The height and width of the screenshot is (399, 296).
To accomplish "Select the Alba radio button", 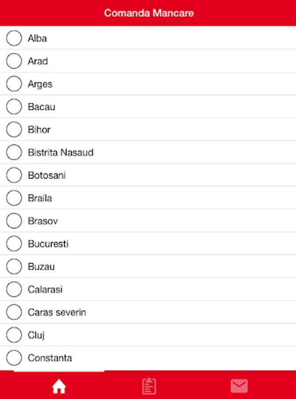I will pyautogui.click(x=14, y=38).
